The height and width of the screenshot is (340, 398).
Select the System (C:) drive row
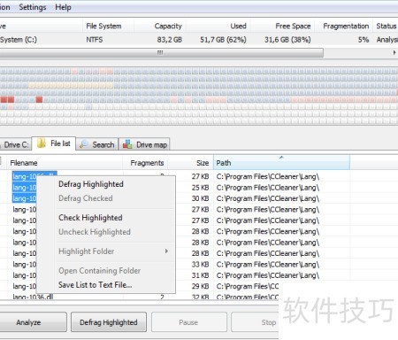click(x=199, y=40)
